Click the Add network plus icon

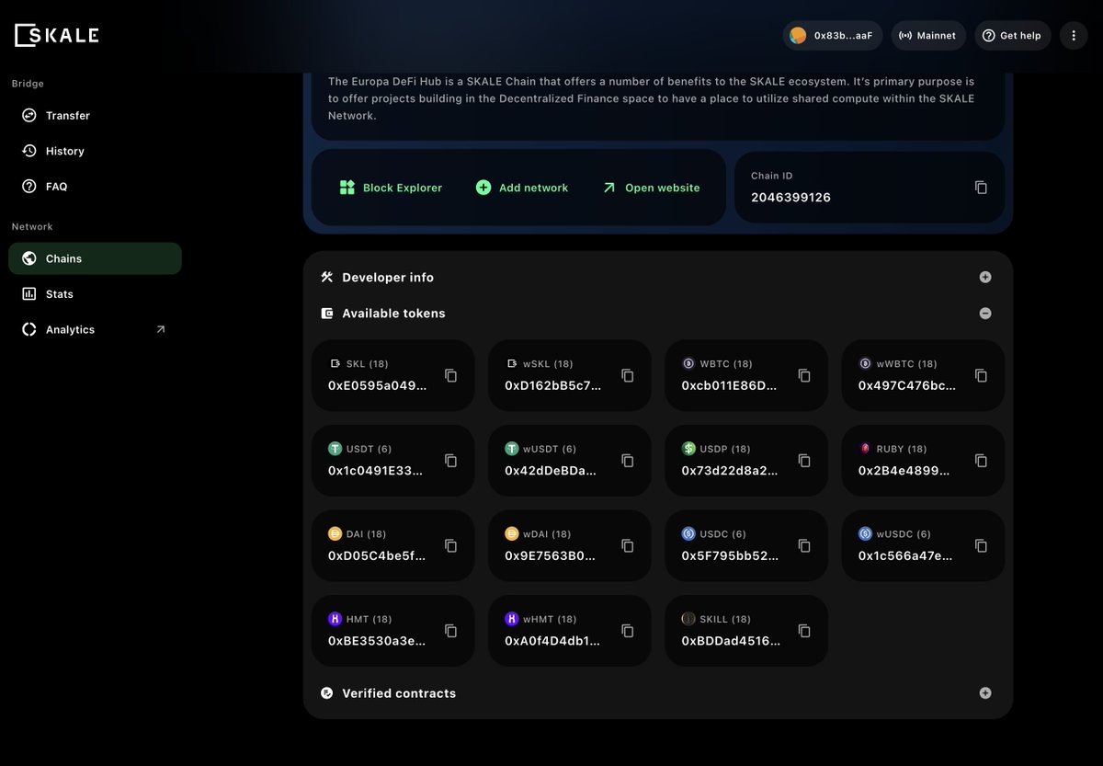[x=483, y=188]
